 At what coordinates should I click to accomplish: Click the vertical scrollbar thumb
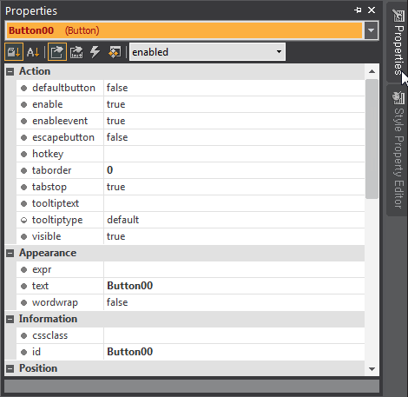(x=372, y=139)
